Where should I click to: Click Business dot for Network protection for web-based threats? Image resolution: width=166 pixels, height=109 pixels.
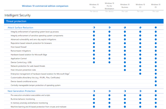click(x=125, y=66)
